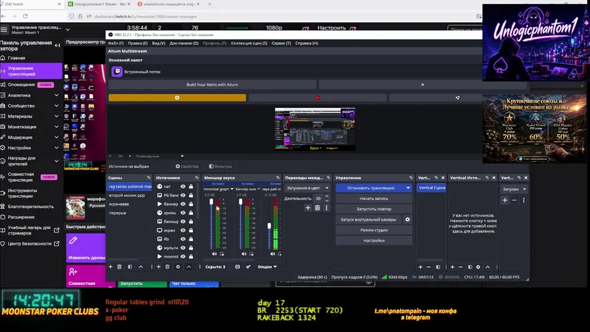The width and height of the screenshot is (590, 332).
Task: Add a scene transition with the plus icon
Action: [308, 207]
